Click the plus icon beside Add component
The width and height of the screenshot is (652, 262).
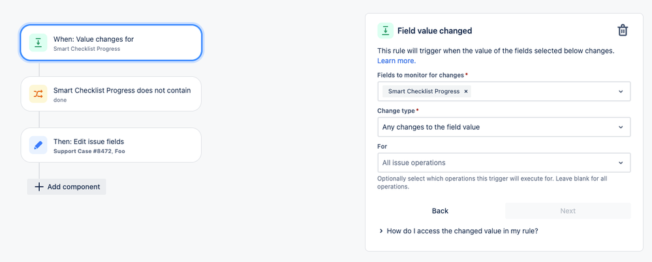[39, 187]
